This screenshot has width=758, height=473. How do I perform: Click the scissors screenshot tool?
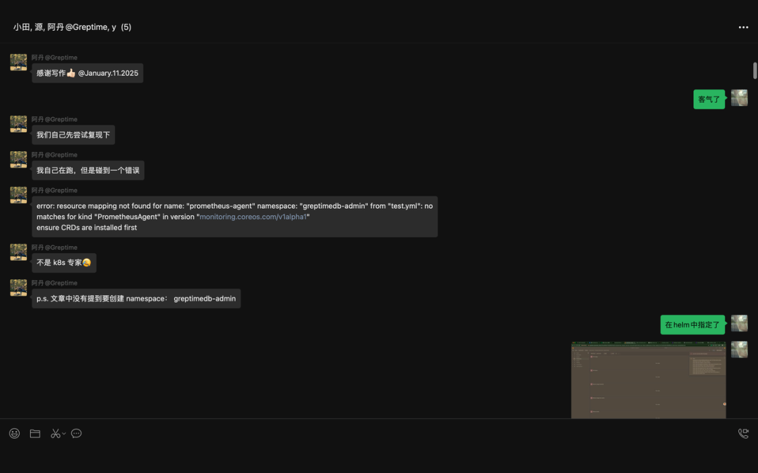click(55, 434)
